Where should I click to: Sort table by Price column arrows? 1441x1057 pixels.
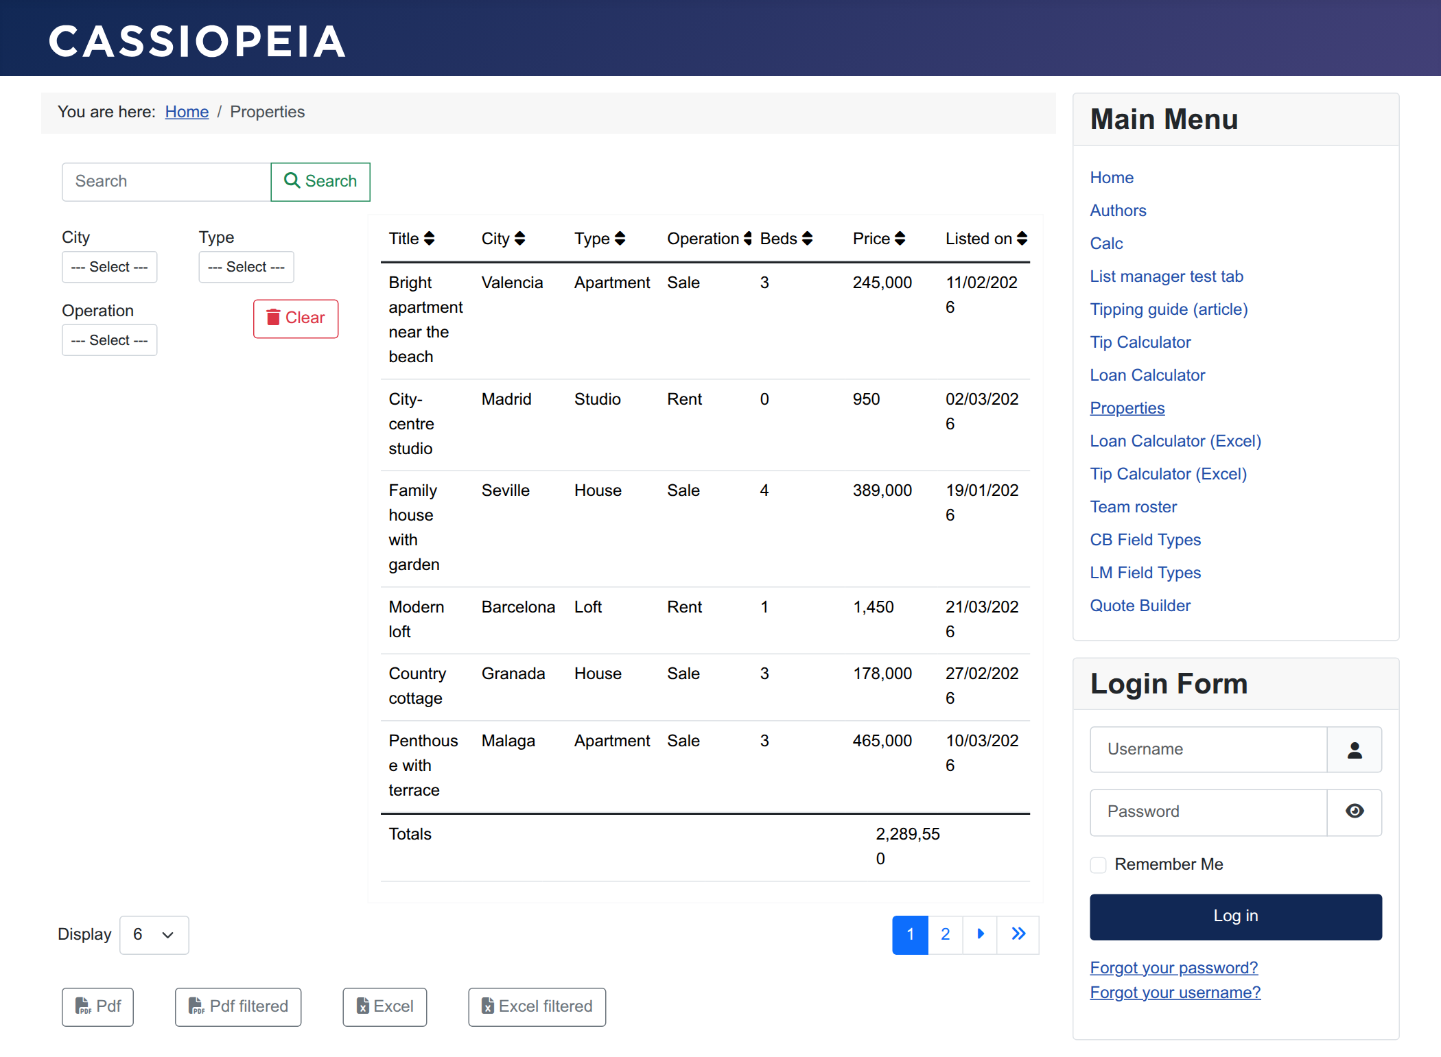pos(900,239)
